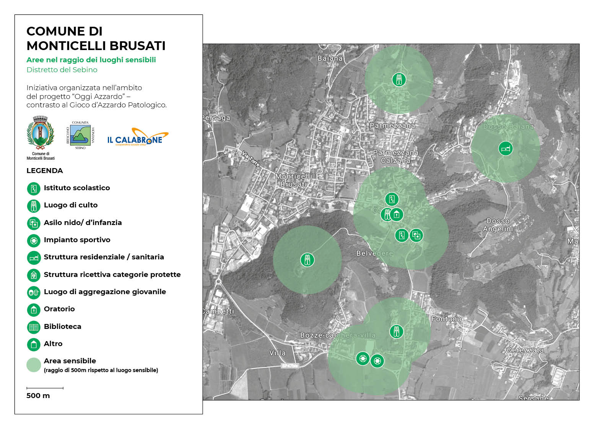Click the 'Istituto scolastico' legend label
The height and width of the screenshot is (429, 607).
click(77, 188)
